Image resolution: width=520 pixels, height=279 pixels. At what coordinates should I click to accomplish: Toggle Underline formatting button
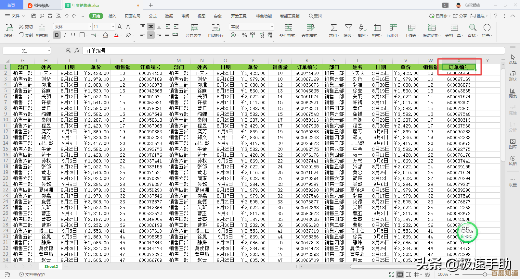tap(73, 35)
